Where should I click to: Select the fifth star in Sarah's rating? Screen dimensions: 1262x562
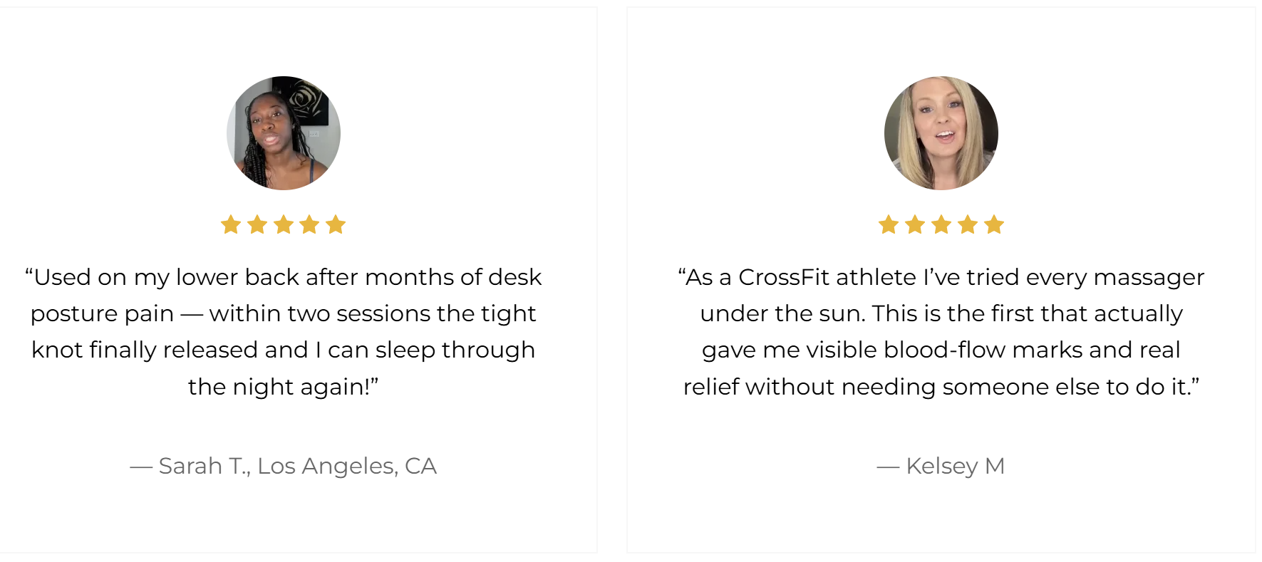click(336, 225)
